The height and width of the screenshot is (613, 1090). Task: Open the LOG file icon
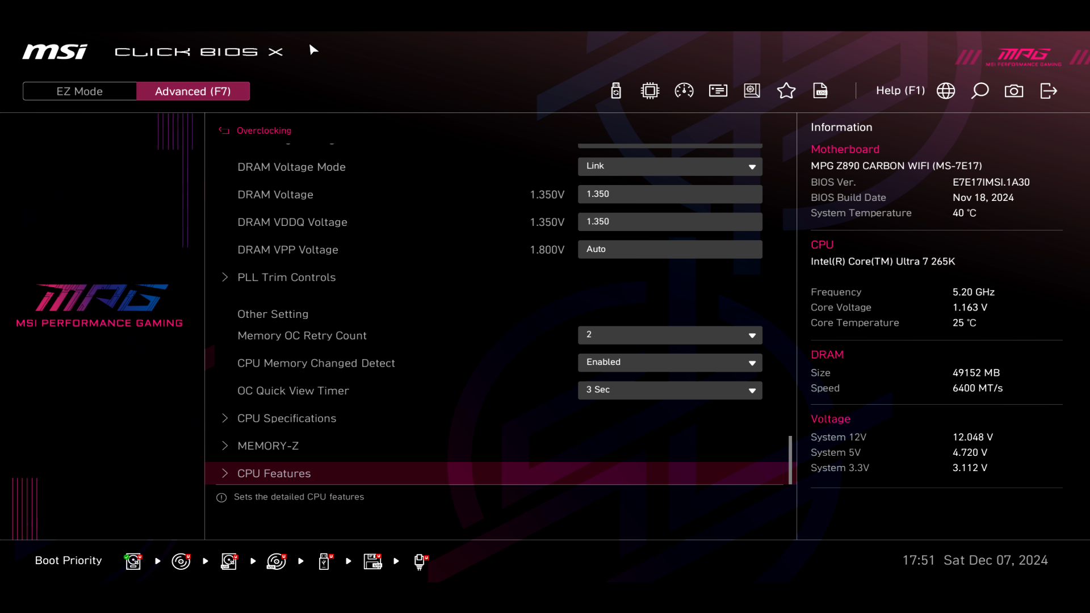coord(820,91)
